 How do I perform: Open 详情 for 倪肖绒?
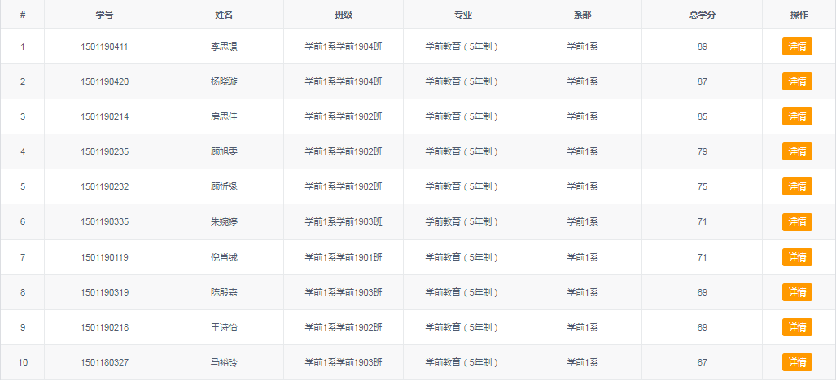(x=797, y=257)
